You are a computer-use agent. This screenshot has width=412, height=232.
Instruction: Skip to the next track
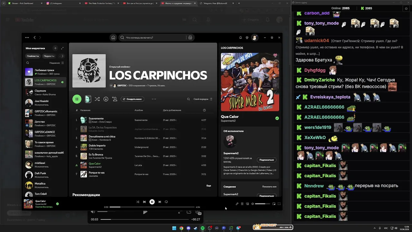point(160,202)
